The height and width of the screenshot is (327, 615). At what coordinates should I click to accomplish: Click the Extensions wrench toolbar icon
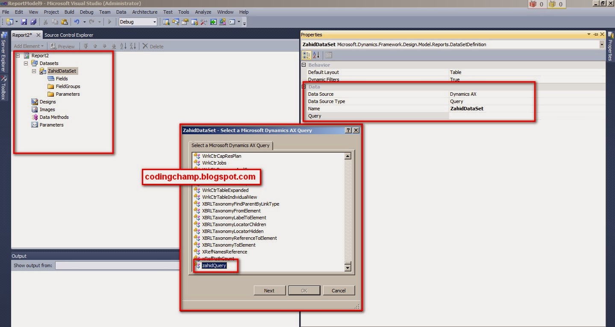[x=203, y=22]
